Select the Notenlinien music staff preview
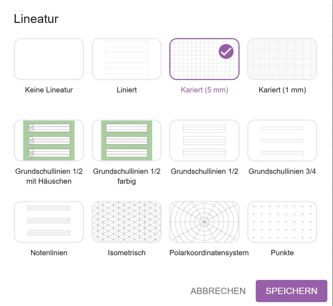This screenshot has width=333, height=306. point(49,222)
